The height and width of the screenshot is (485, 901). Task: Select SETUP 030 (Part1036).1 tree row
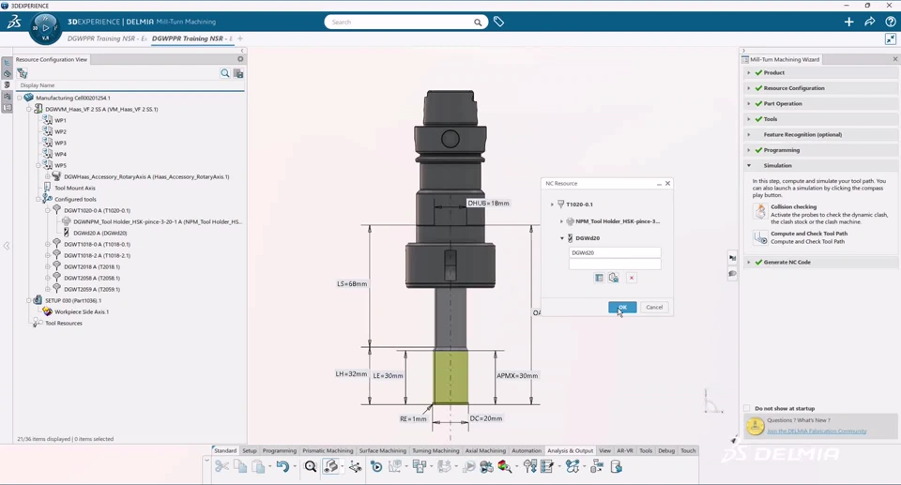pyautogui.click(x=73, y=300)
